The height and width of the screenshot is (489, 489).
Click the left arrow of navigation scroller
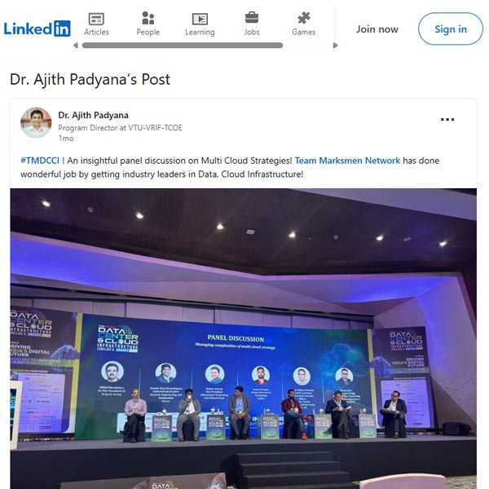coord(76,46)
